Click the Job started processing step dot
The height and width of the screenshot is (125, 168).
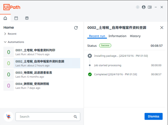click(90, 65)
